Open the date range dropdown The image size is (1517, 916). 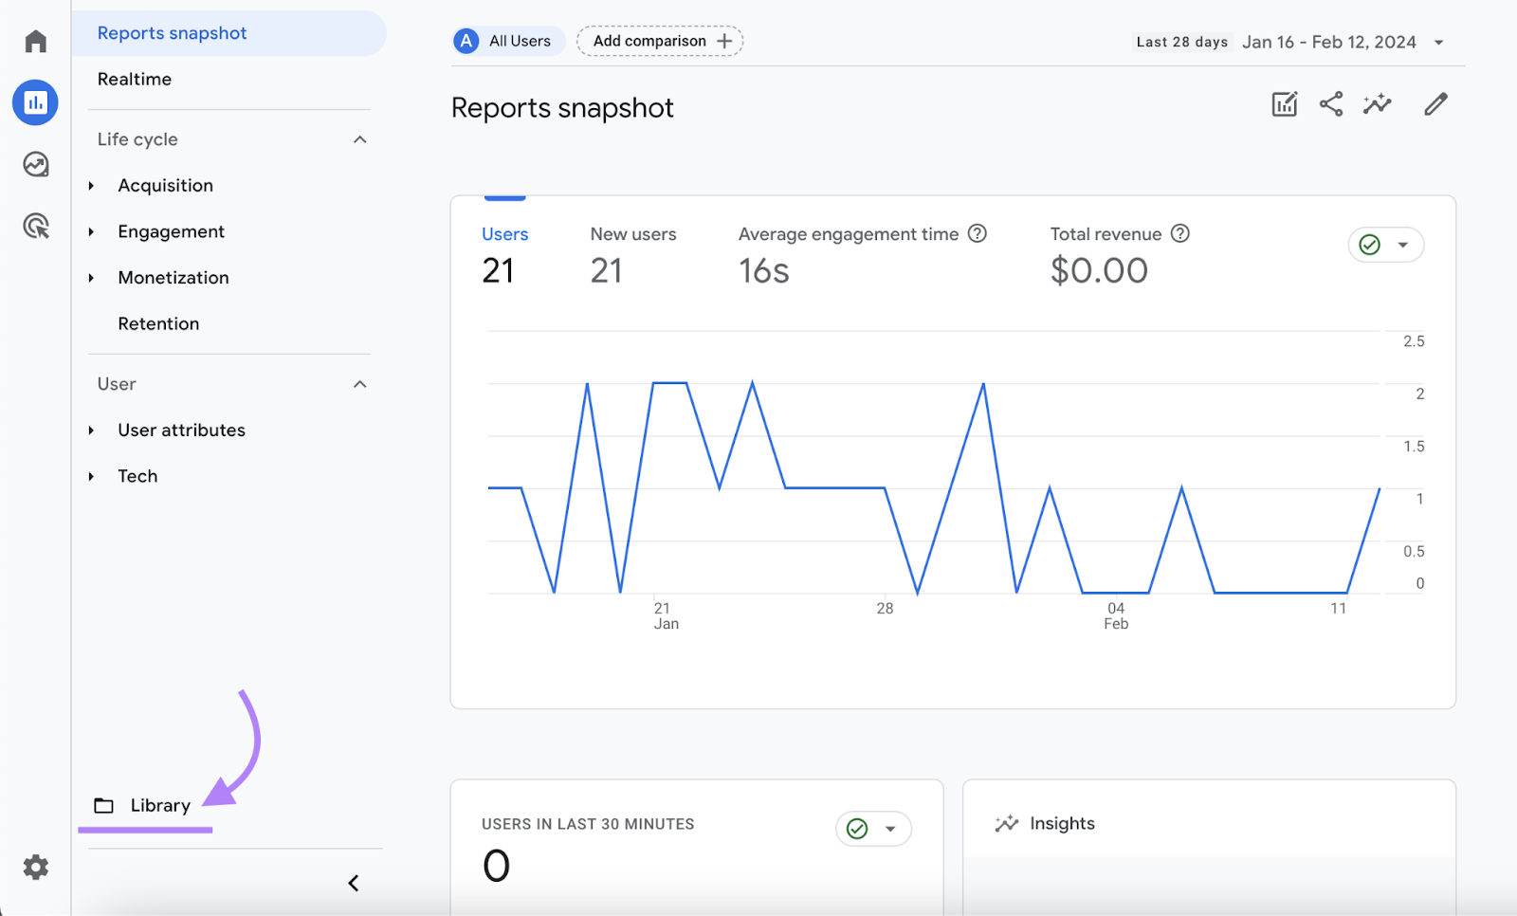(1438, 43)
